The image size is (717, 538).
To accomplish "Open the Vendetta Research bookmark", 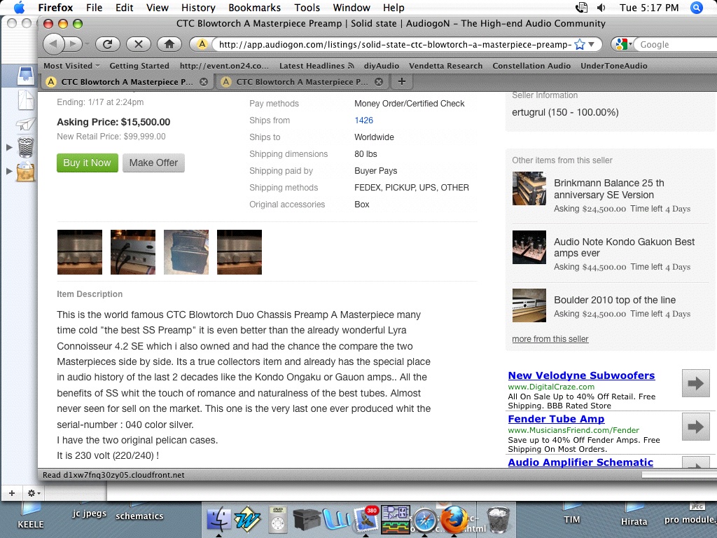I will [x=445, y=66].
